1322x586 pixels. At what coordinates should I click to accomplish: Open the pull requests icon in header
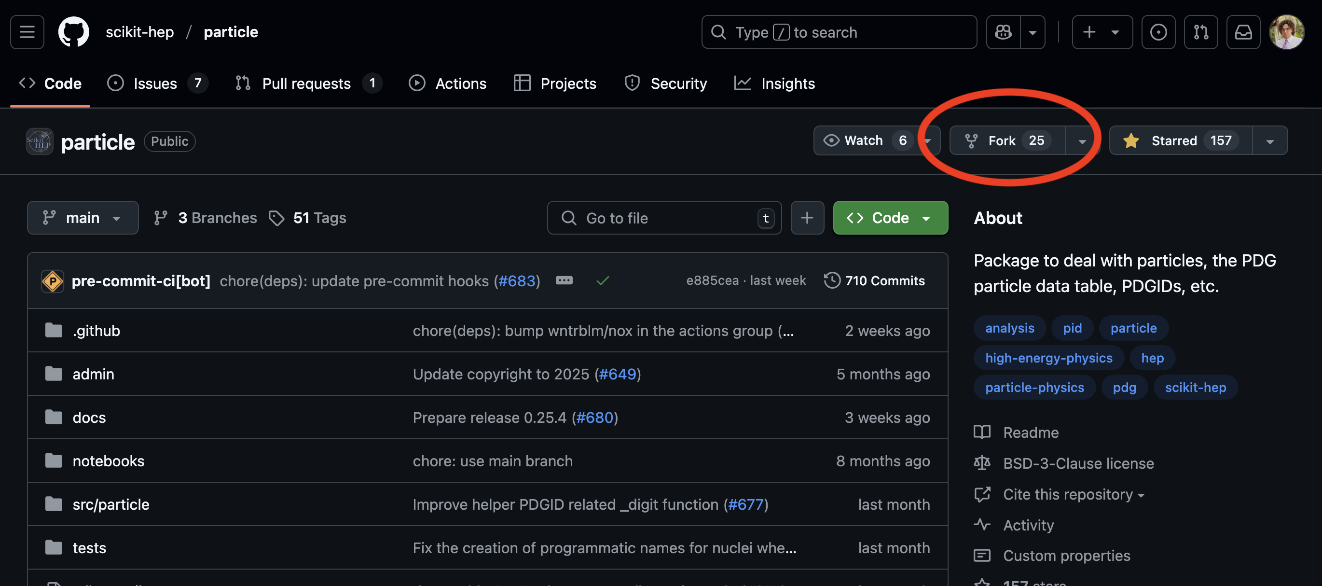click(x=1201, y=32)
